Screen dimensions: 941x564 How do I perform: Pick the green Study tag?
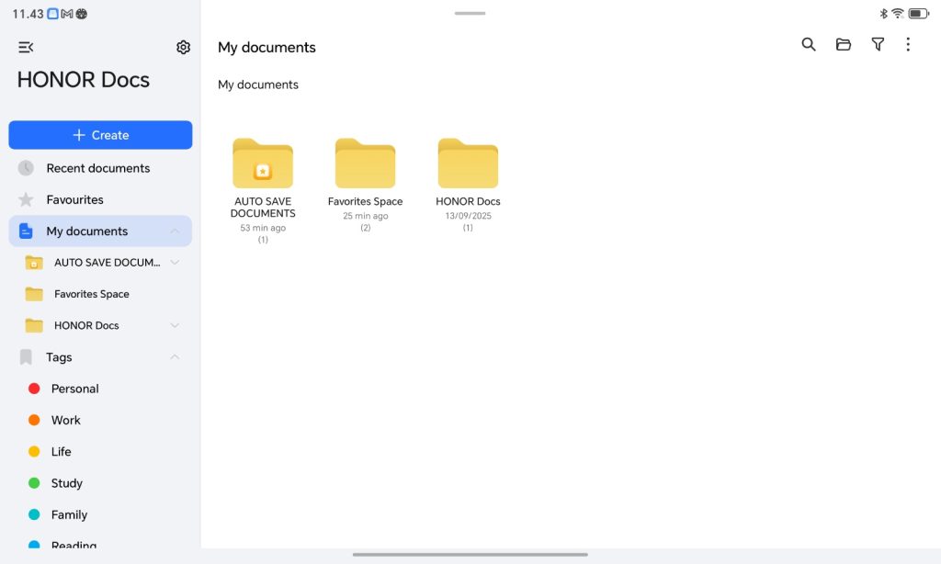coord(66,483)
